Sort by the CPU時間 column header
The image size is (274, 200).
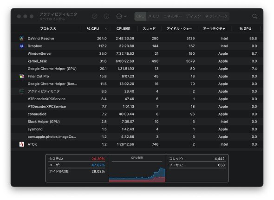click(124, 29)
